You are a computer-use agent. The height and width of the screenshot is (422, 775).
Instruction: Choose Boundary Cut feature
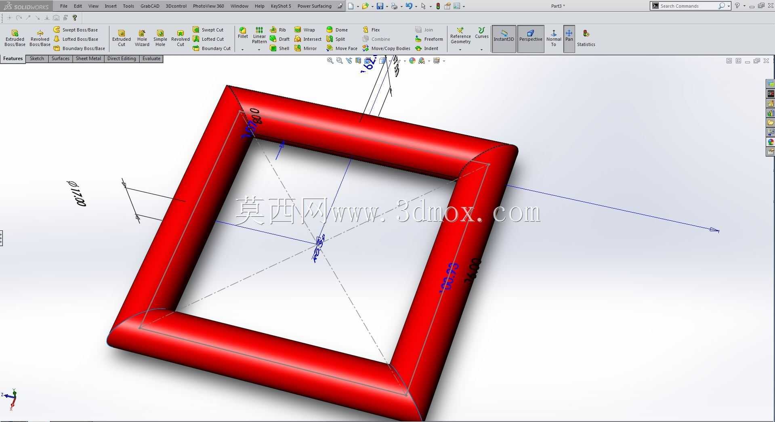(212, 48)
